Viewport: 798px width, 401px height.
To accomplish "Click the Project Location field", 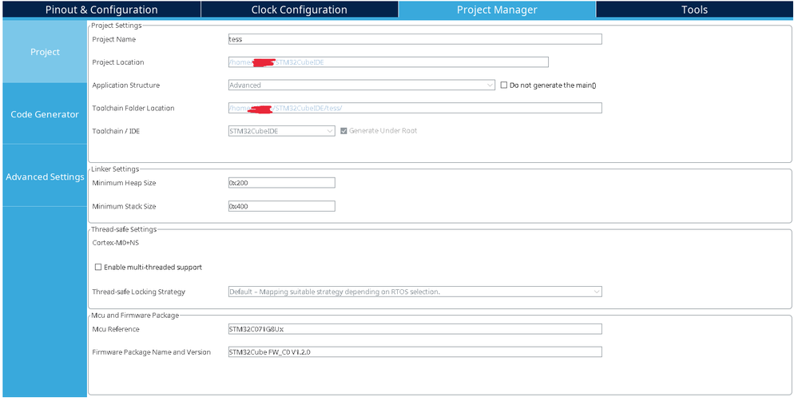I will point(388,62).
